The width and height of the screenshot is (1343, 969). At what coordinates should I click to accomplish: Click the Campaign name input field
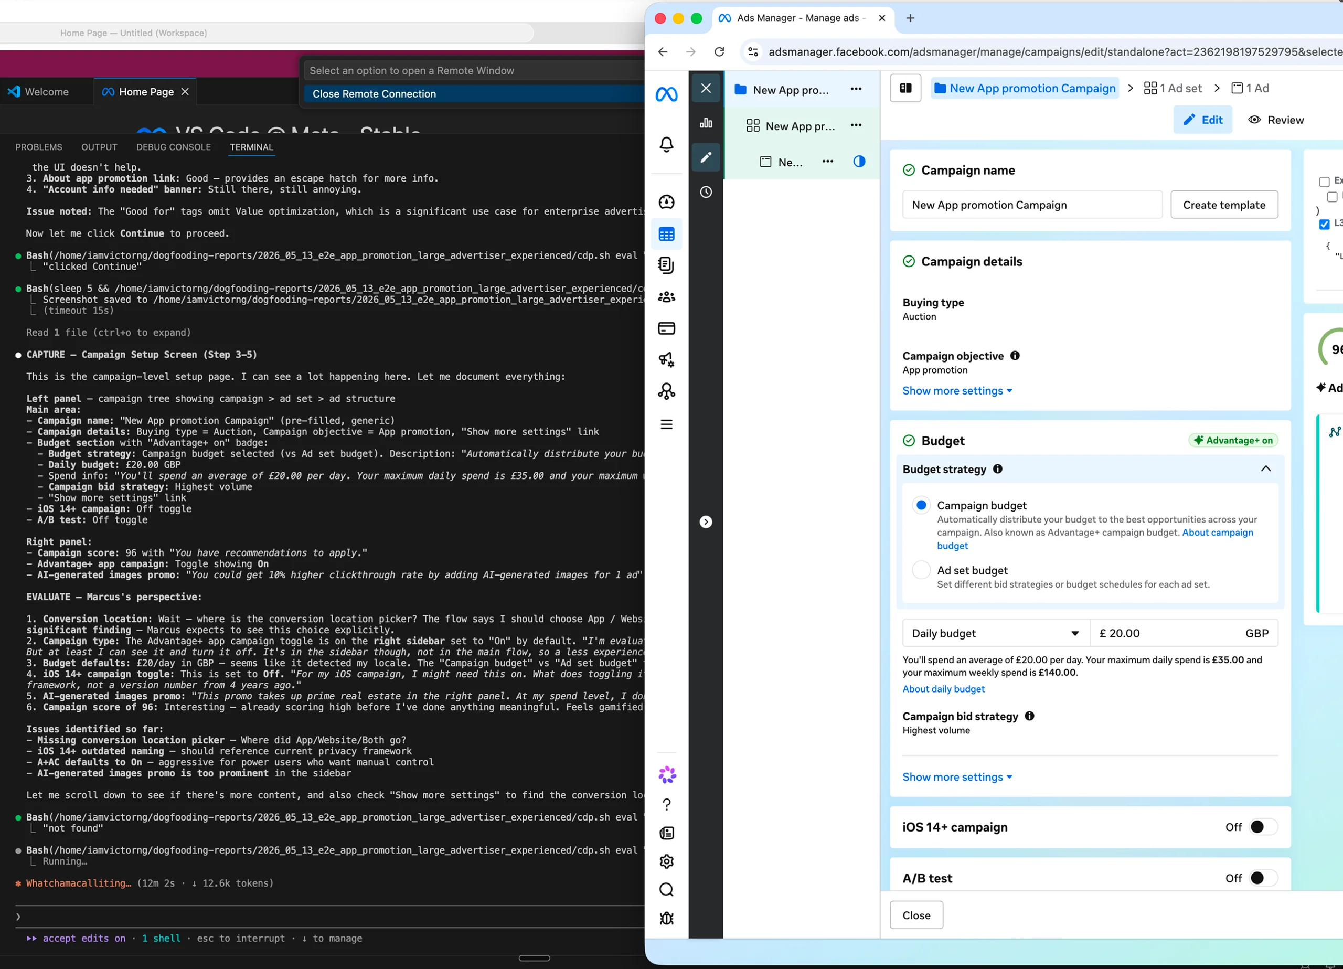click(x=1032, y=204)
